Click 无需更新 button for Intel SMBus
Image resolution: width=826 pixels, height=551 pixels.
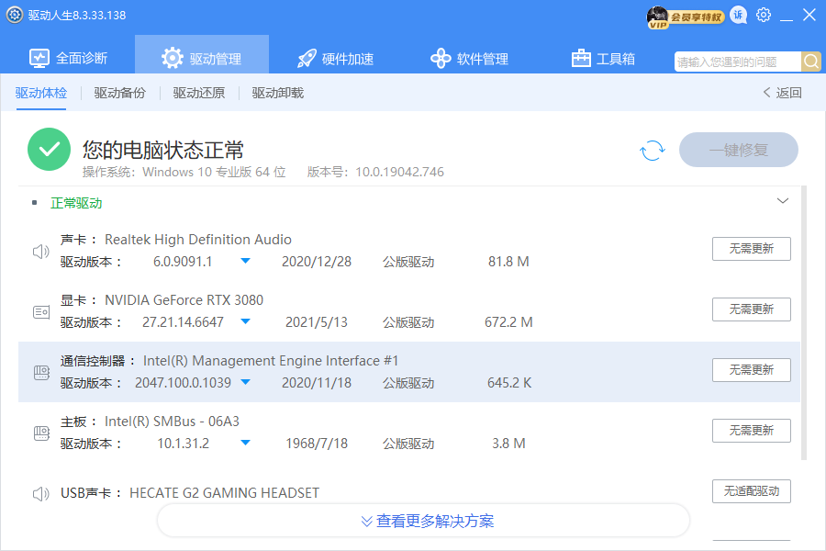coord(751,431)
